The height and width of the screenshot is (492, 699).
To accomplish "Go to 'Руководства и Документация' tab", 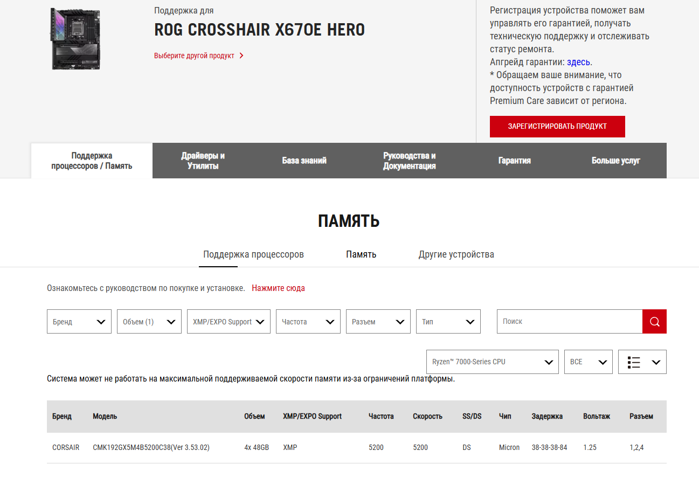I will tap(410, 161).
